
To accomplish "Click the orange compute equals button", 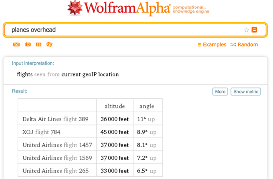I will coord(254,30).
